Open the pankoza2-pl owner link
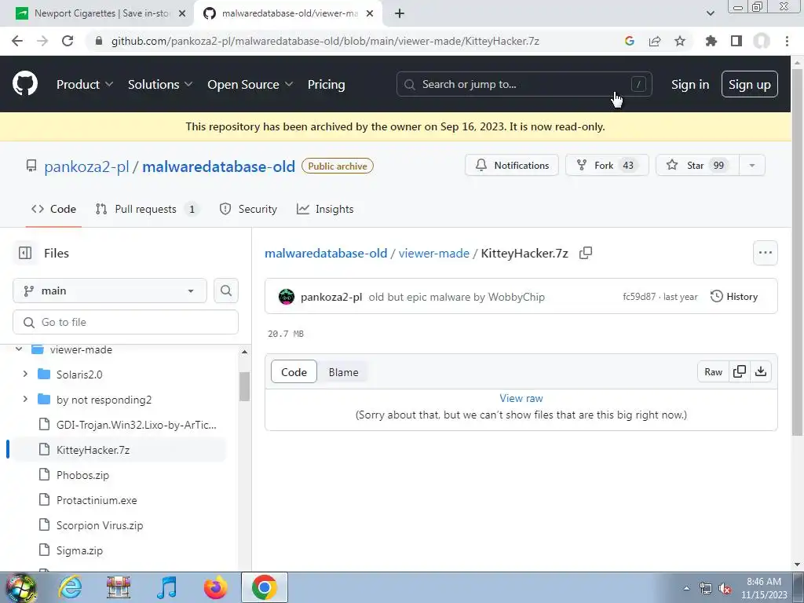804x603 pixels. (x=86, y=166)
